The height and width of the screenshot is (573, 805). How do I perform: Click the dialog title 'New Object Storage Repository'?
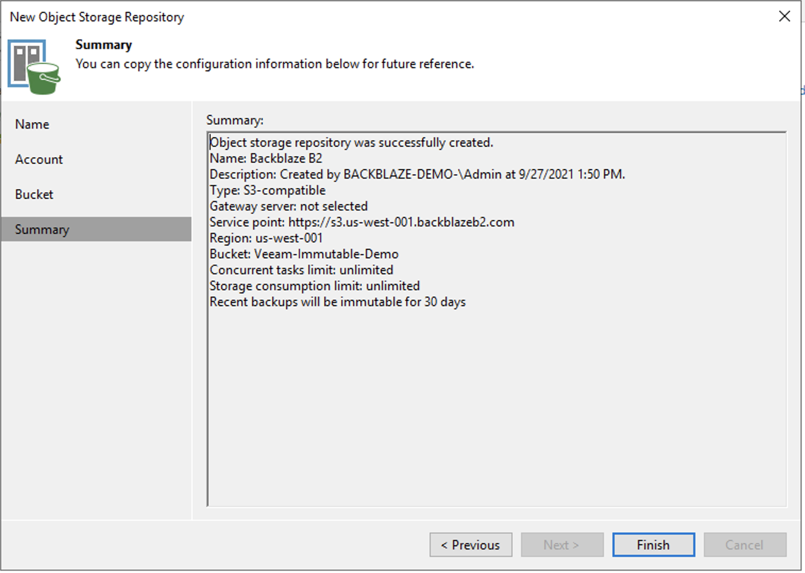(97, 17)
